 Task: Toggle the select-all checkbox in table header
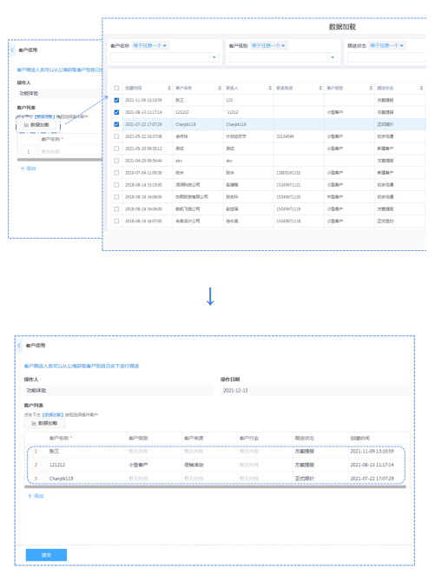pos(116,88)
